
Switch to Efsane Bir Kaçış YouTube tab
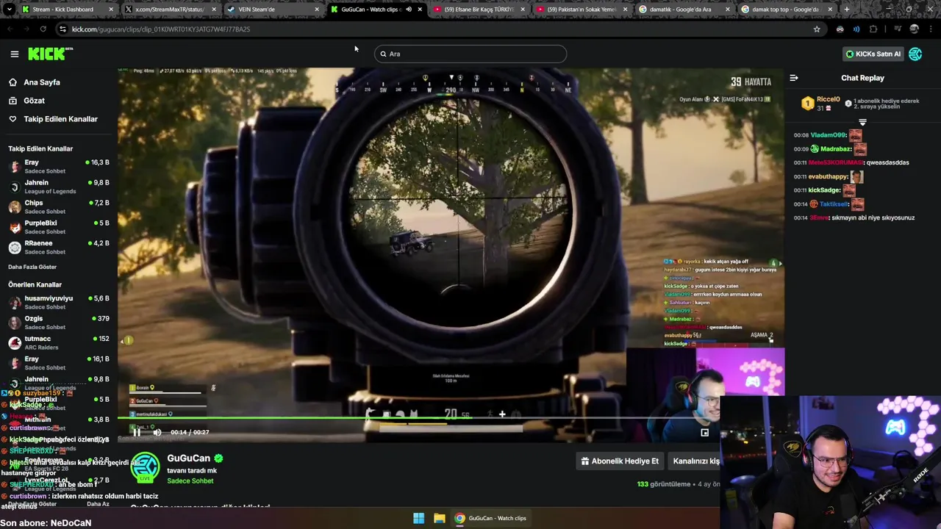click(x=479, y=10)
